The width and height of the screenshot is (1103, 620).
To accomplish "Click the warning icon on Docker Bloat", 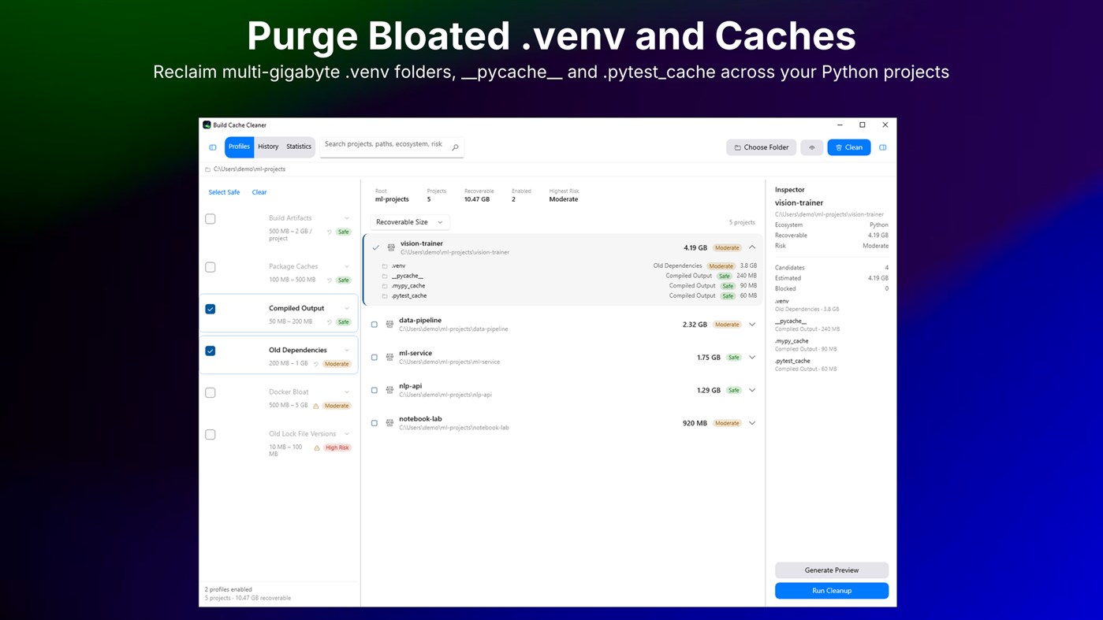I will [x=316, y=406].
